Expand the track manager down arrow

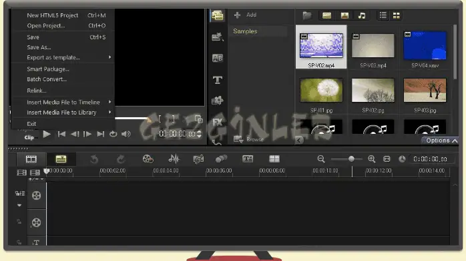point(19,205)
